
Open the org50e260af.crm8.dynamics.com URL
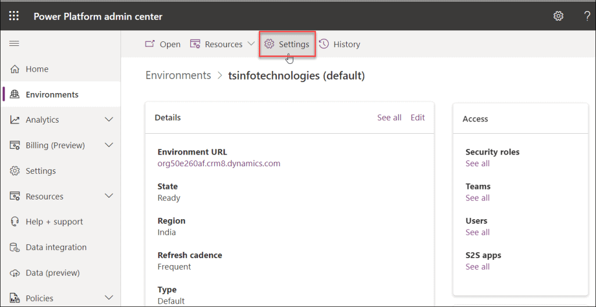click(x=219, y=164)
